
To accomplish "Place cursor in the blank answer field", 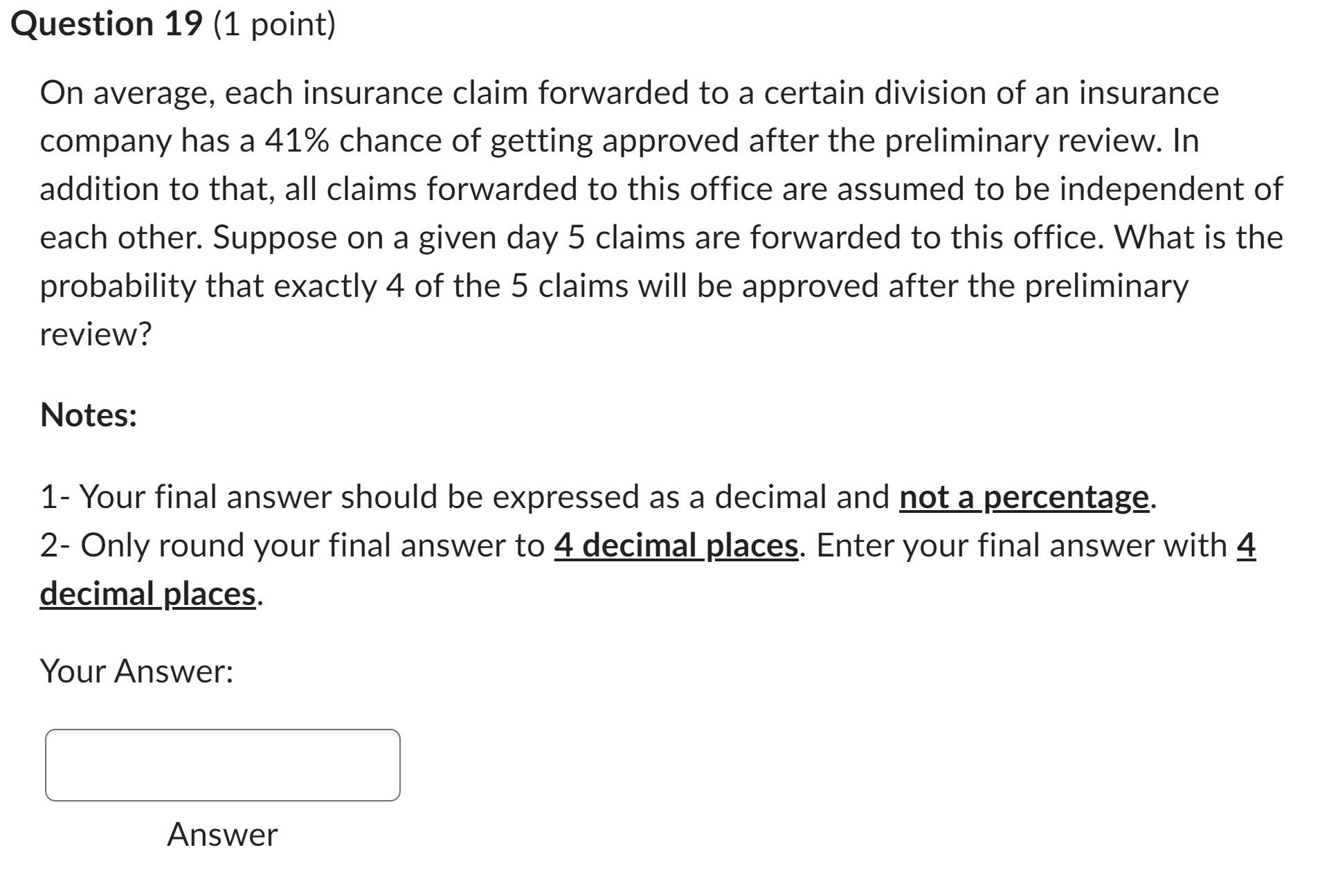I will (x=221, y=765).
